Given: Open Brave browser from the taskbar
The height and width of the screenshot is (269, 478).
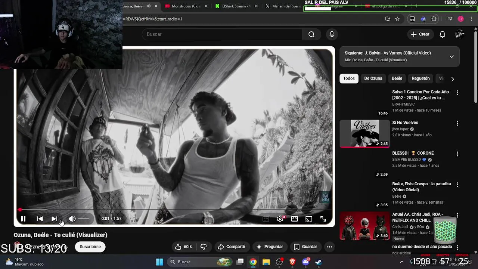Looking at the screenshot, I should click(292, 262).
